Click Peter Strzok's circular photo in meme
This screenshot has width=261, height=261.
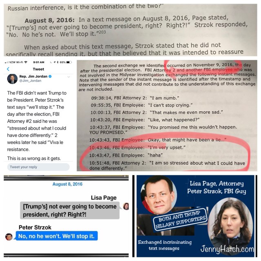coord(159,195)
